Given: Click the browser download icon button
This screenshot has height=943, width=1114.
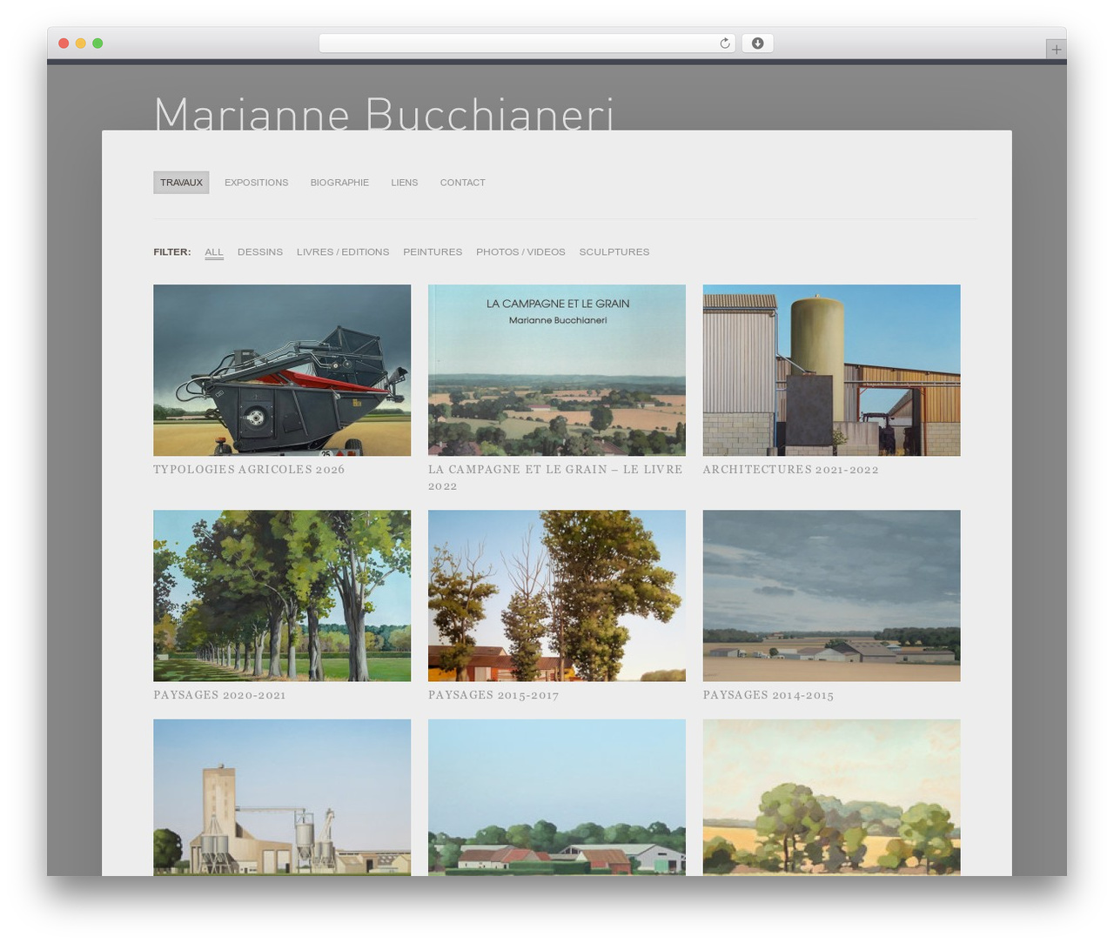Looking at the screenshot, I should point(757,43).
